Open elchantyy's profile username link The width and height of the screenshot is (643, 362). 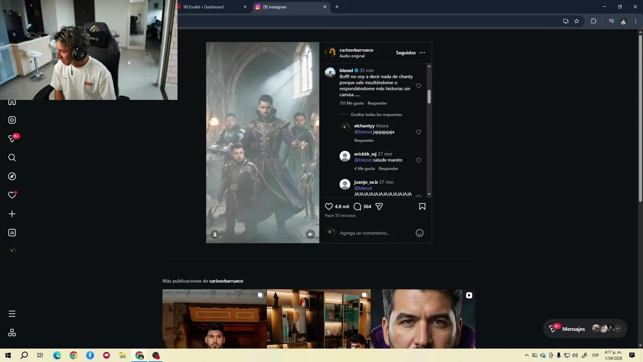coord(364,126)
